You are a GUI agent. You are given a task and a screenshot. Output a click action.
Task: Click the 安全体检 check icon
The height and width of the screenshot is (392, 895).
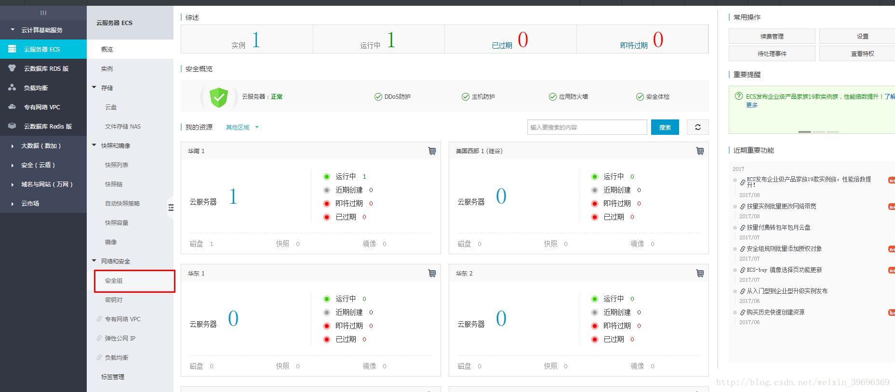[x=640, y=97]
